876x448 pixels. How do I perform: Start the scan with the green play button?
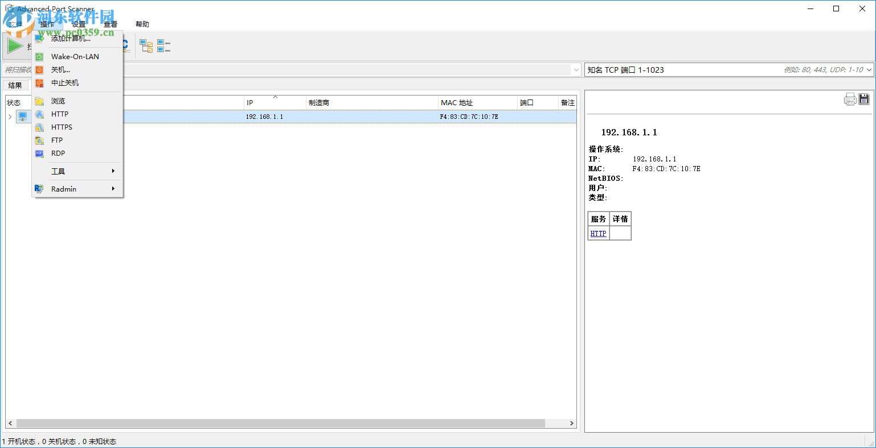coord(14,45)
